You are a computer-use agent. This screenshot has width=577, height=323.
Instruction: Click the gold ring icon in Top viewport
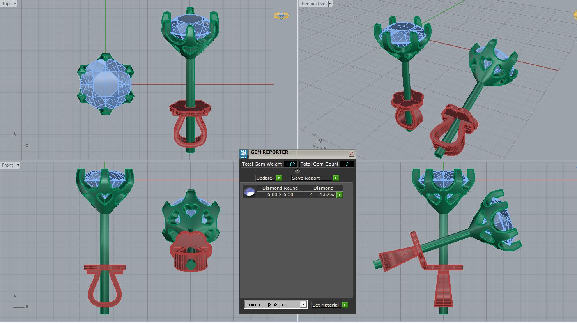coord(281,16)
